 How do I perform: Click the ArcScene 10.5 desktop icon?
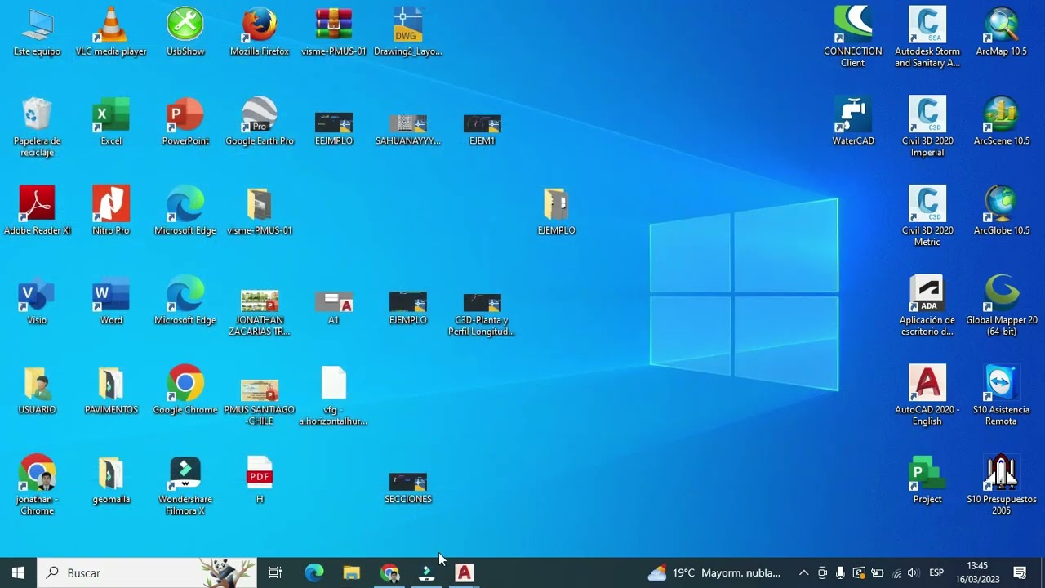[x=1001, y=121]
